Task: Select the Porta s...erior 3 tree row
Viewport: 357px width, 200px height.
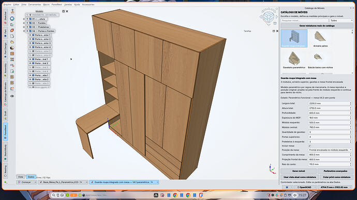Action: [40, 43]
